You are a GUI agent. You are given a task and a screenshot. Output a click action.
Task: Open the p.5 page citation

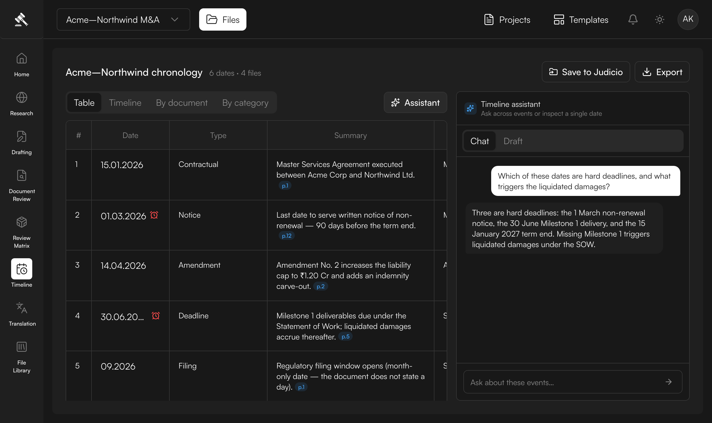[345, 336]
